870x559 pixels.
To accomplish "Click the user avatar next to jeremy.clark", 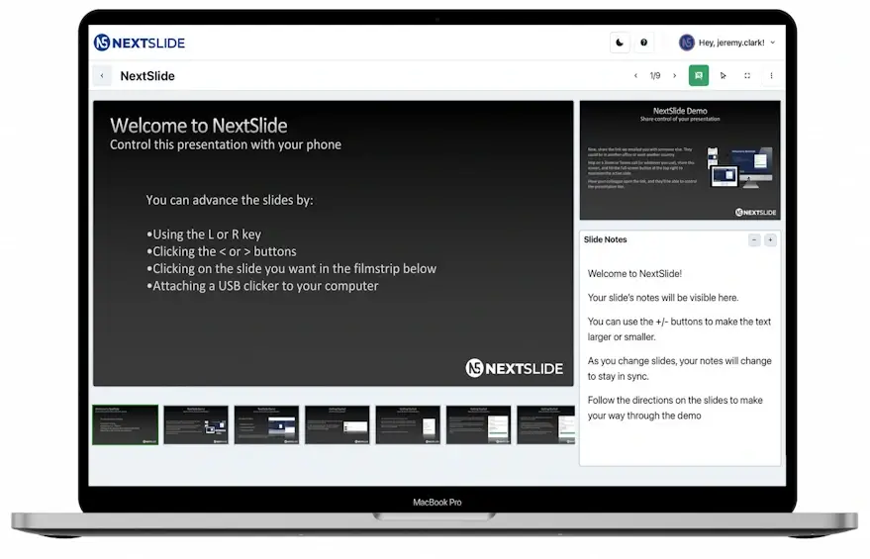I will [686, 43].
